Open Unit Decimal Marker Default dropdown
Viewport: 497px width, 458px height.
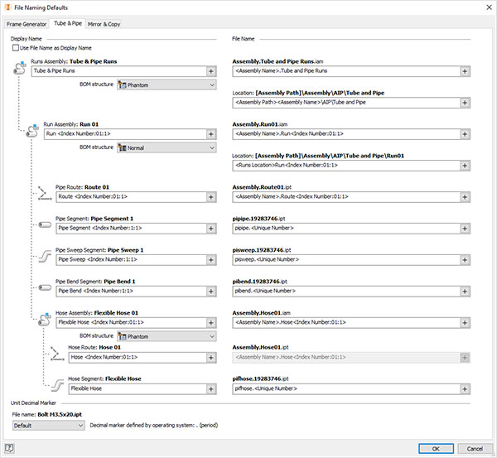click(x=49, y=425)
